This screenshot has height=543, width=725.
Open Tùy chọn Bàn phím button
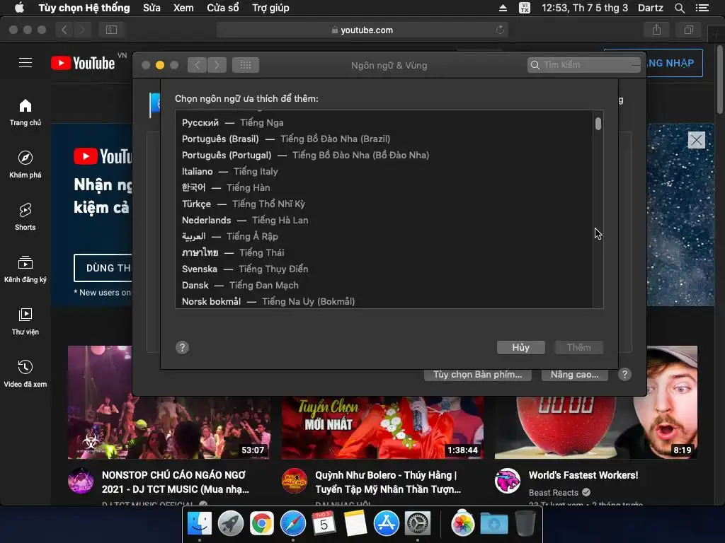tap(478, 375)
